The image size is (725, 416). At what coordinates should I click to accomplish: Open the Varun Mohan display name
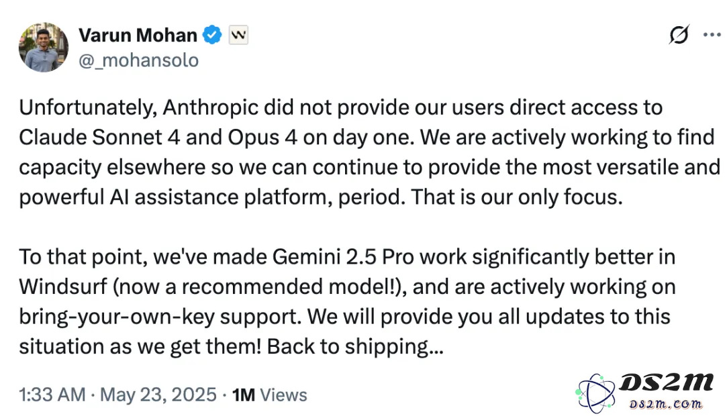[138, 35]
